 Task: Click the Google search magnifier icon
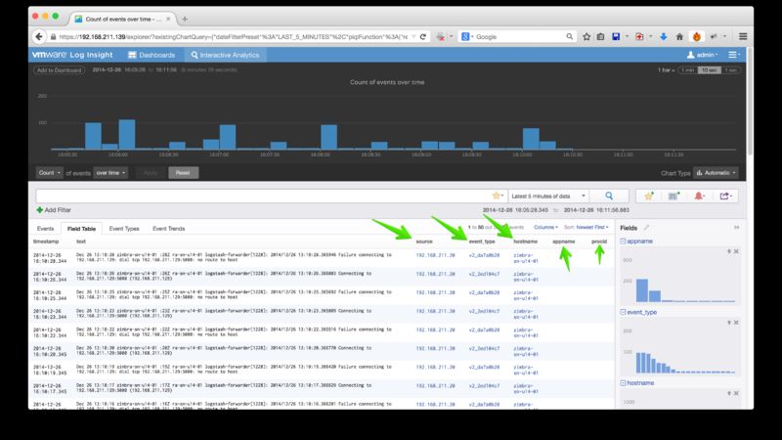[570, 36]
